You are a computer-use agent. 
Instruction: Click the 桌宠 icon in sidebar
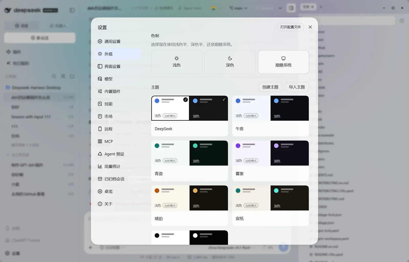[100, 191]
